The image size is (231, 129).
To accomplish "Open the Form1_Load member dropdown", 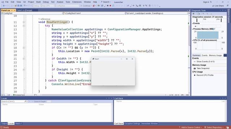I will coord(157,13).
